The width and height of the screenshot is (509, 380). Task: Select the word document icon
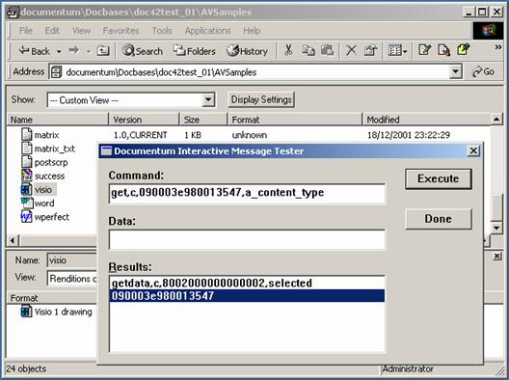pyautogui.click(x=27, y=203)
